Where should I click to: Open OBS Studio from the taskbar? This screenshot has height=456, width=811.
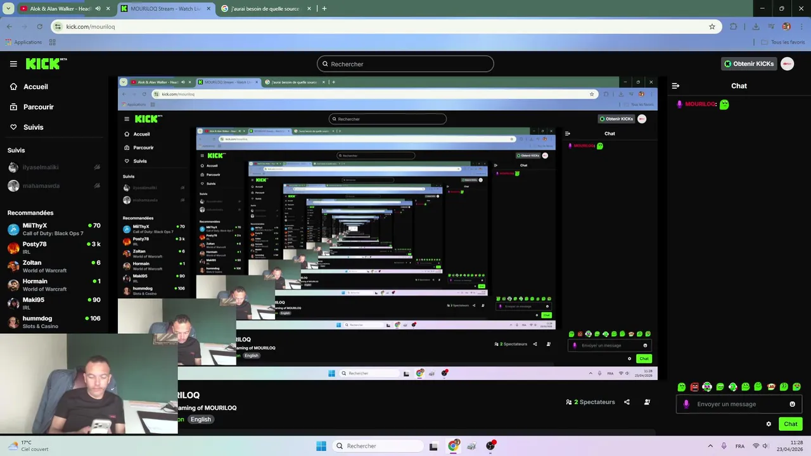490,446
